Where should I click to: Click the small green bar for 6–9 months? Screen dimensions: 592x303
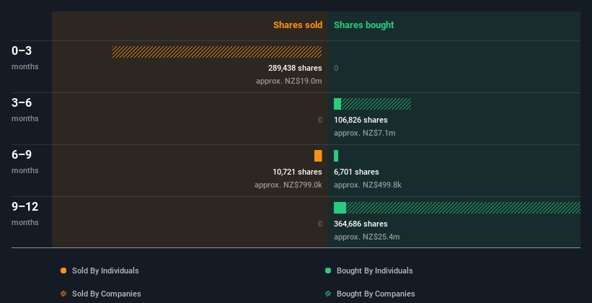(x=336, y=156)
